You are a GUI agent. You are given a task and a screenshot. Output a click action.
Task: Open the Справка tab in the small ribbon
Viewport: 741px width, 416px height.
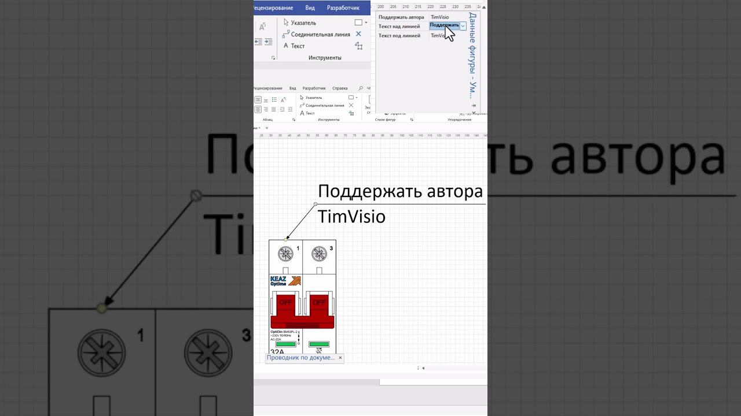[340, 88]
